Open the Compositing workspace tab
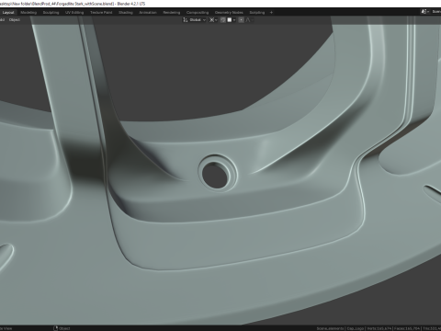 click(198, 12)
